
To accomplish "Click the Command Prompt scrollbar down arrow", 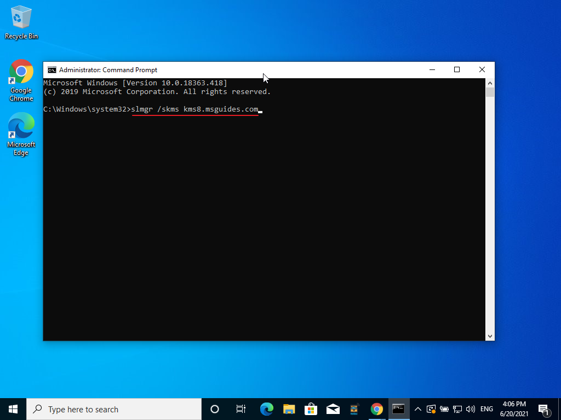I will tap(490, 336).
